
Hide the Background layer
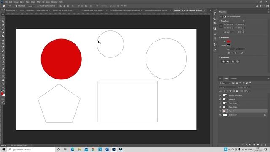(220, 115)
